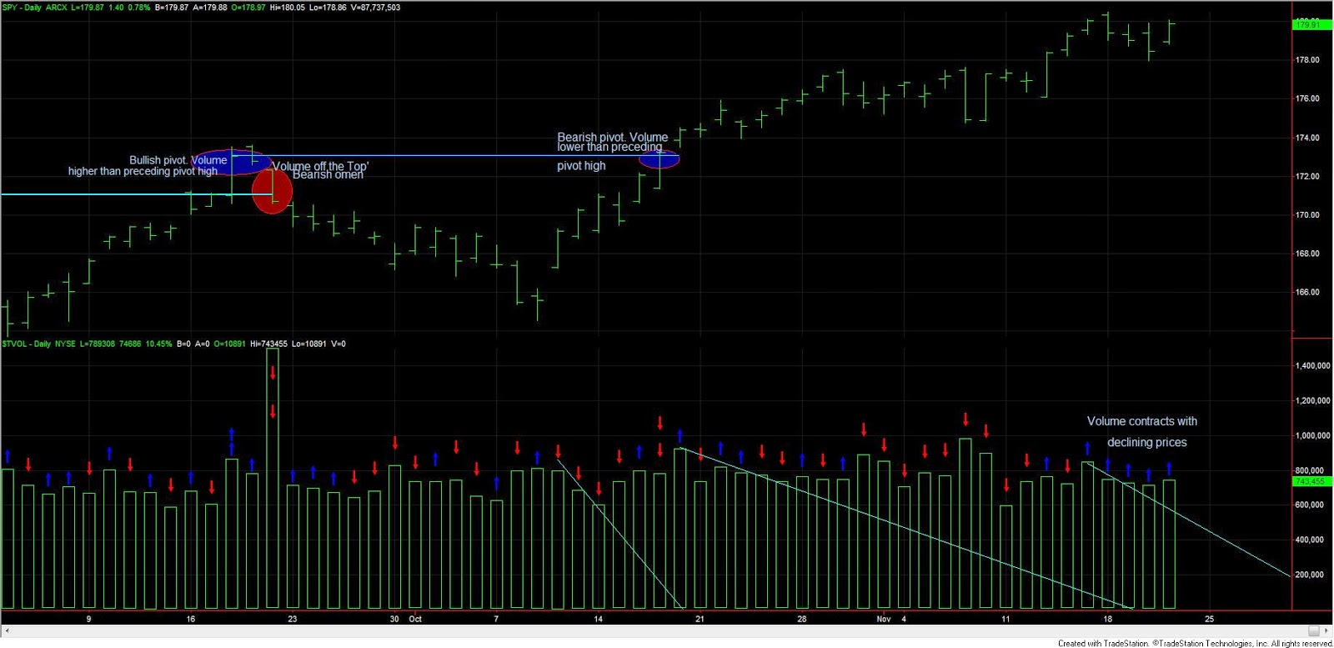This screenshot has height=648, width=1334.
Task: Click the L=789308 volume reading
Action: click(98, 344)
